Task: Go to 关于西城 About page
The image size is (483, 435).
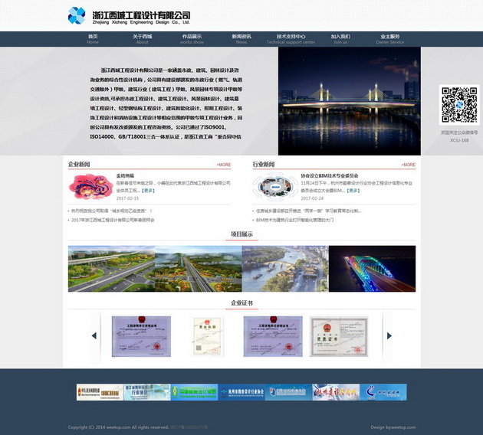Action: (142, 39)
